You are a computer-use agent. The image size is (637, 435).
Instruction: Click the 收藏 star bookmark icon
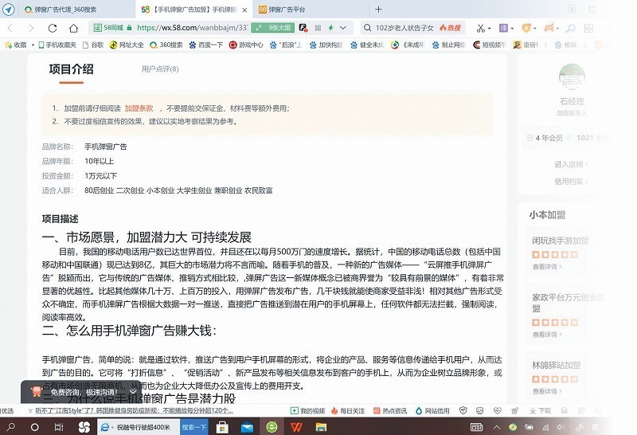point(15,45)
